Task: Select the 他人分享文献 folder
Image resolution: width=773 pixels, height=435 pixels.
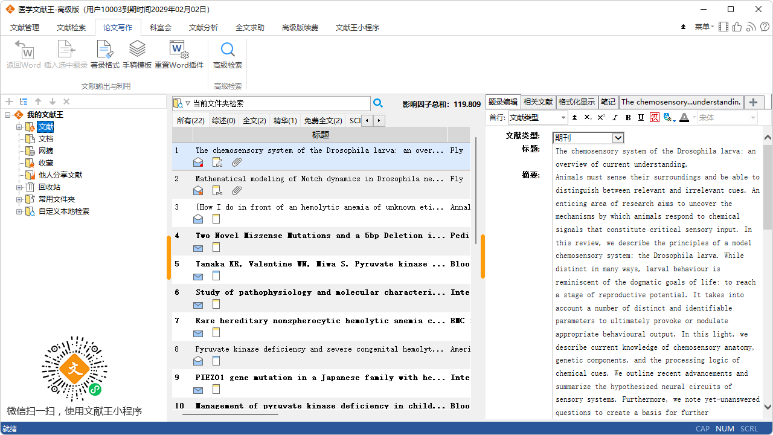Action: coord(60,175)
